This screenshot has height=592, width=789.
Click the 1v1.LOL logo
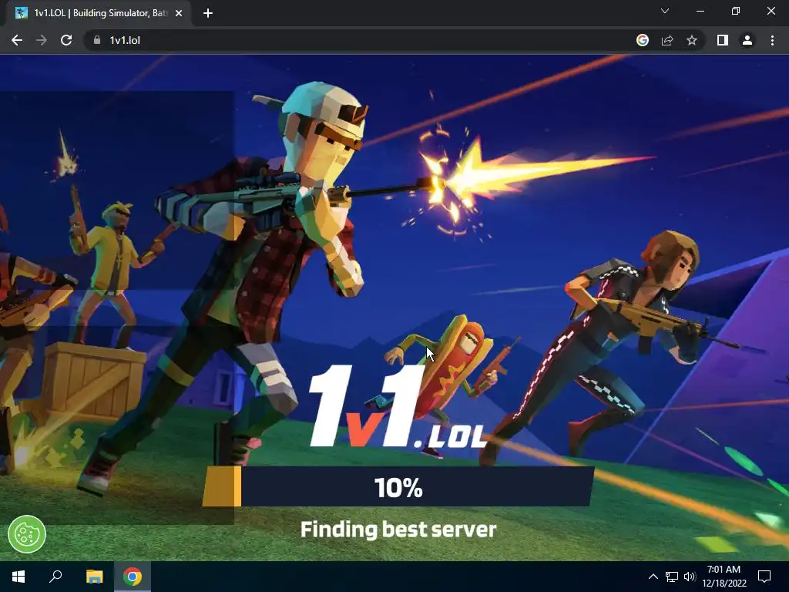point(398,405)
